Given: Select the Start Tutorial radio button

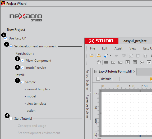Looking at the screenshot, I should point(11,118).
